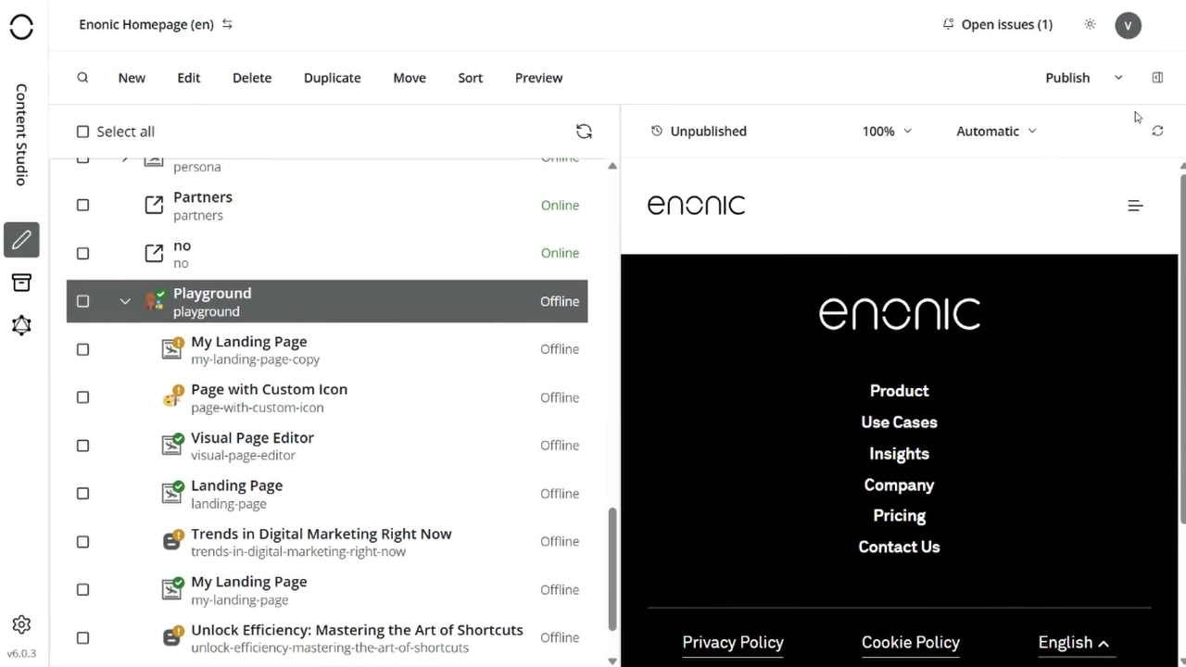
Task: Click the Publish button
Action: tap(1067, 78)
